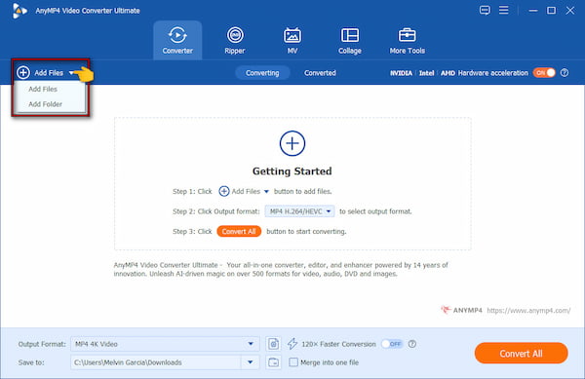Click the Step 1 Add Files plus icon

[x=224, y=191]
